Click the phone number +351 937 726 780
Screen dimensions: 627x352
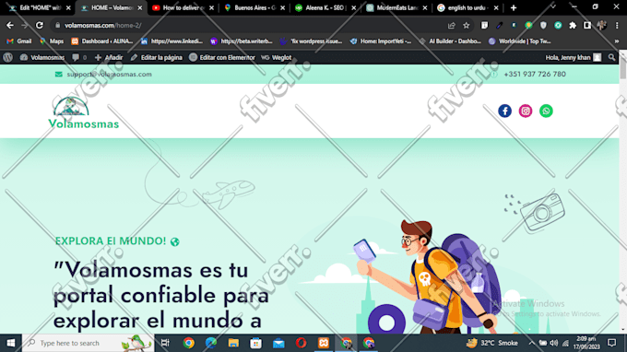[535, 75]
